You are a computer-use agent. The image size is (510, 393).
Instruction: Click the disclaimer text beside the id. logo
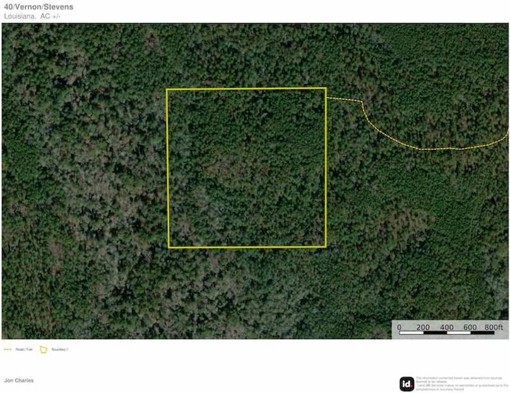pyautogui.click(x=461, y=384)
